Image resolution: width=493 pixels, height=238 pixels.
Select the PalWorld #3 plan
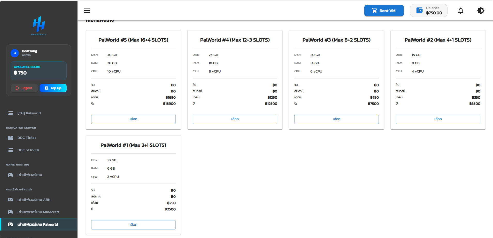coord(336,119)
